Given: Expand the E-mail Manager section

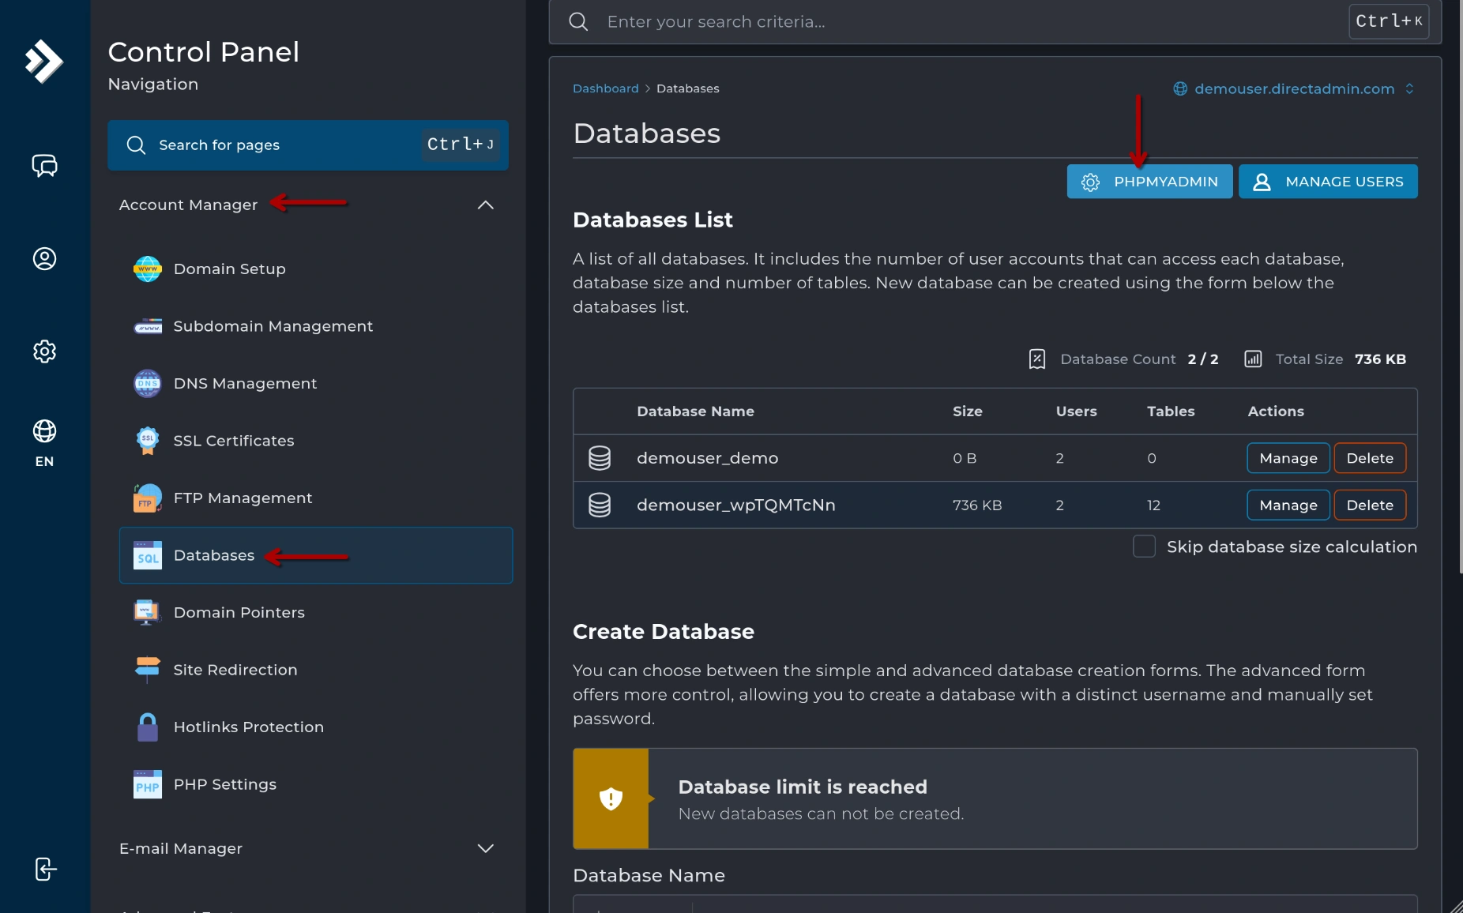Looking at the screenshot, I should pyautogui.click(x=485, y=848).
